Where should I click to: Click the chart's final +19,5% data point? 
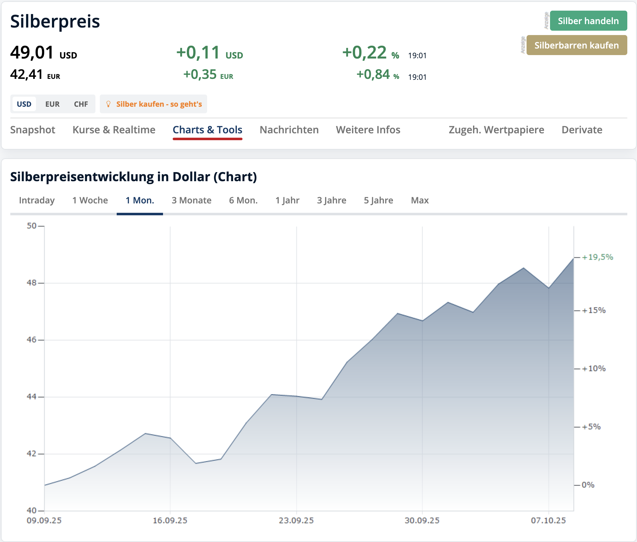(x=573, y=258)
